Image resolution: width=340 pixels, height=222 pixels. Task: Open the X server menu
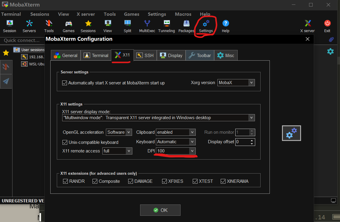tap(86, 14)
